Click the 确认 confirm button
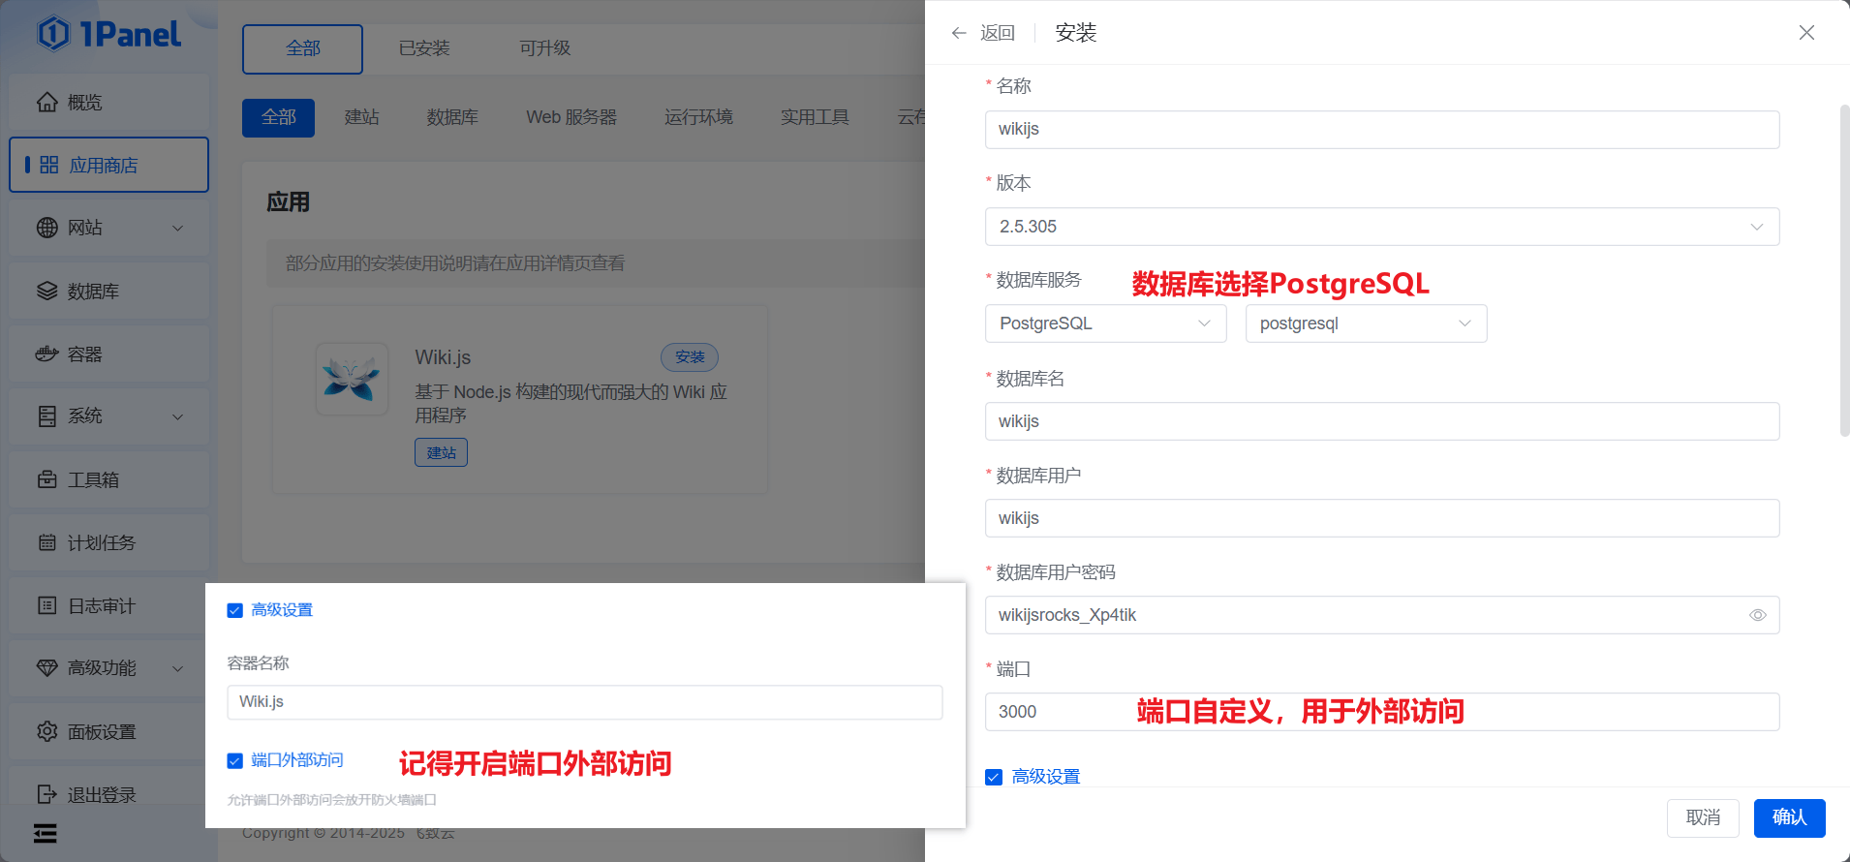This screenshot has width=1850, height=862. click(x=1789, y=817)
